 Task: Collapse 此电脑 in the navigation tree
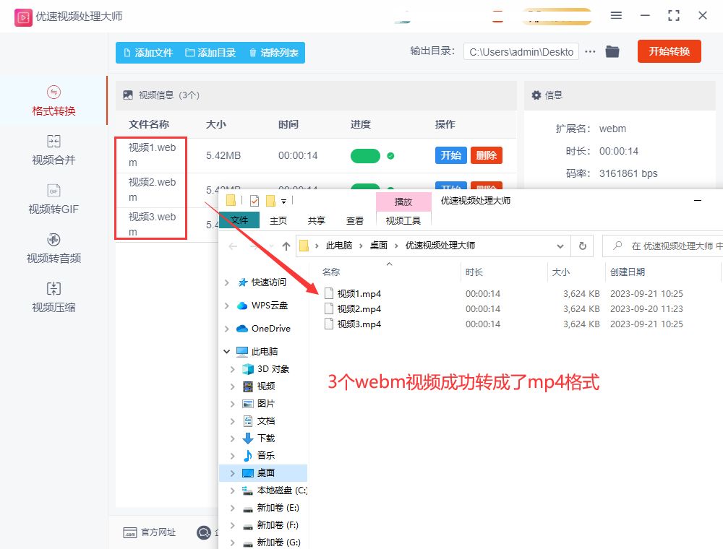coord(226,351)
